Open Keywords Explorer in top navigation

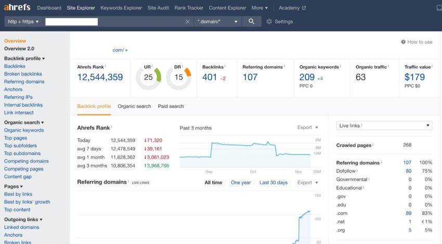pos(121,8)
